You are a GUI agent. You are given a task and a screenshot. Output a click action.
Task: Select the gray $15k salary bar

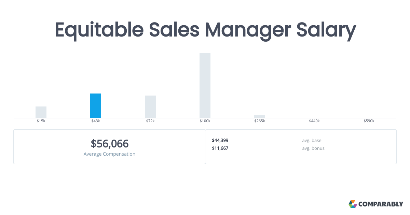click(x=41, y=112)
